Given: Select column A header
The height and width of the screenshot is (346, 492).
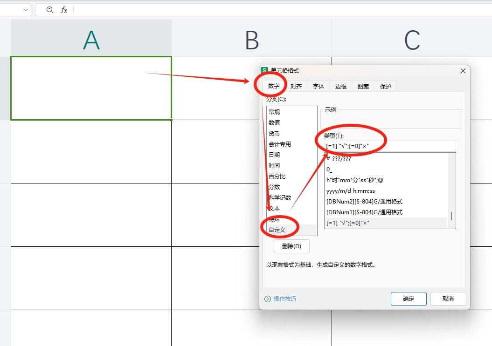Looking at the screenshot, I should click(91, 38).
